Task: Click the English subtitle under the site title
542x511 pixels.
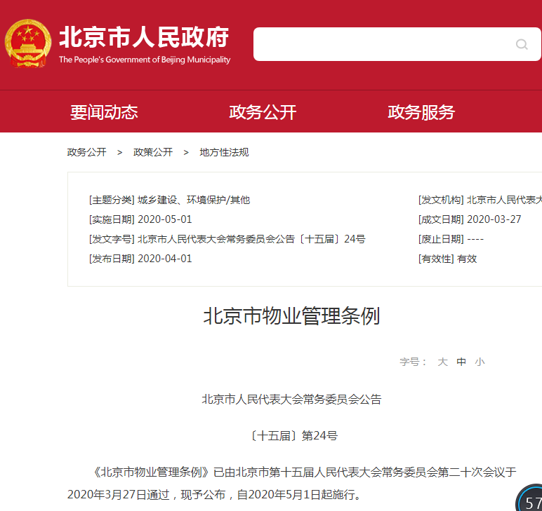Action: (x=145, y=60)
